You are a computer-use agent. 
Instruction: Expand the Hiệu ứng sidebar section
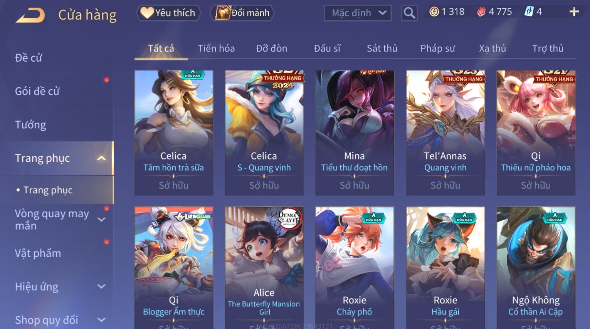[101, 287]
